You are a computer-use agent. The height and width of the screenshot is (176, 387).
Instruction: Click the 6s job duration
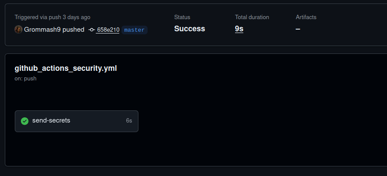tap(129, 120)
